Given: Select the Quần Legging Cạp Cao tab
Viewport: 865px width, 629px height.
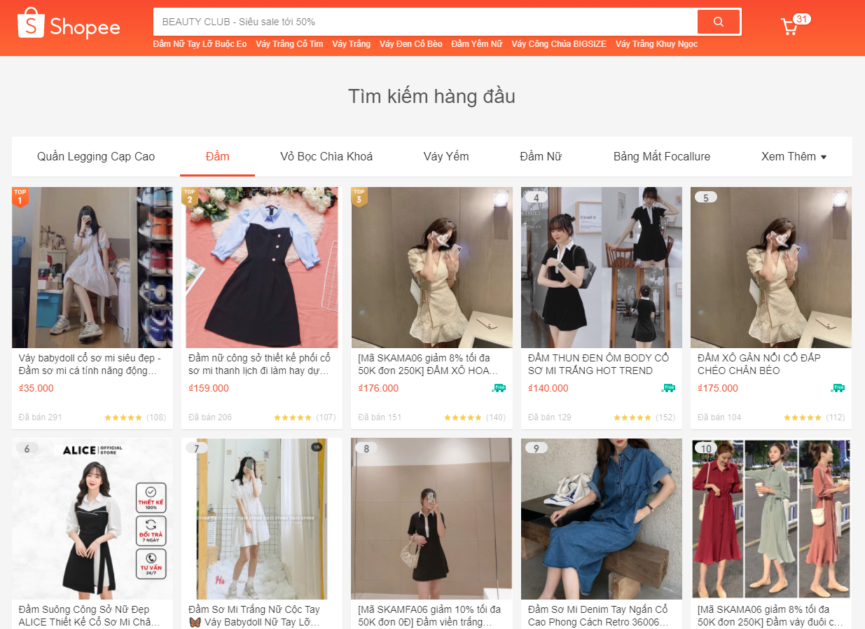Looking at the screenshot, I should pos(96,156).
